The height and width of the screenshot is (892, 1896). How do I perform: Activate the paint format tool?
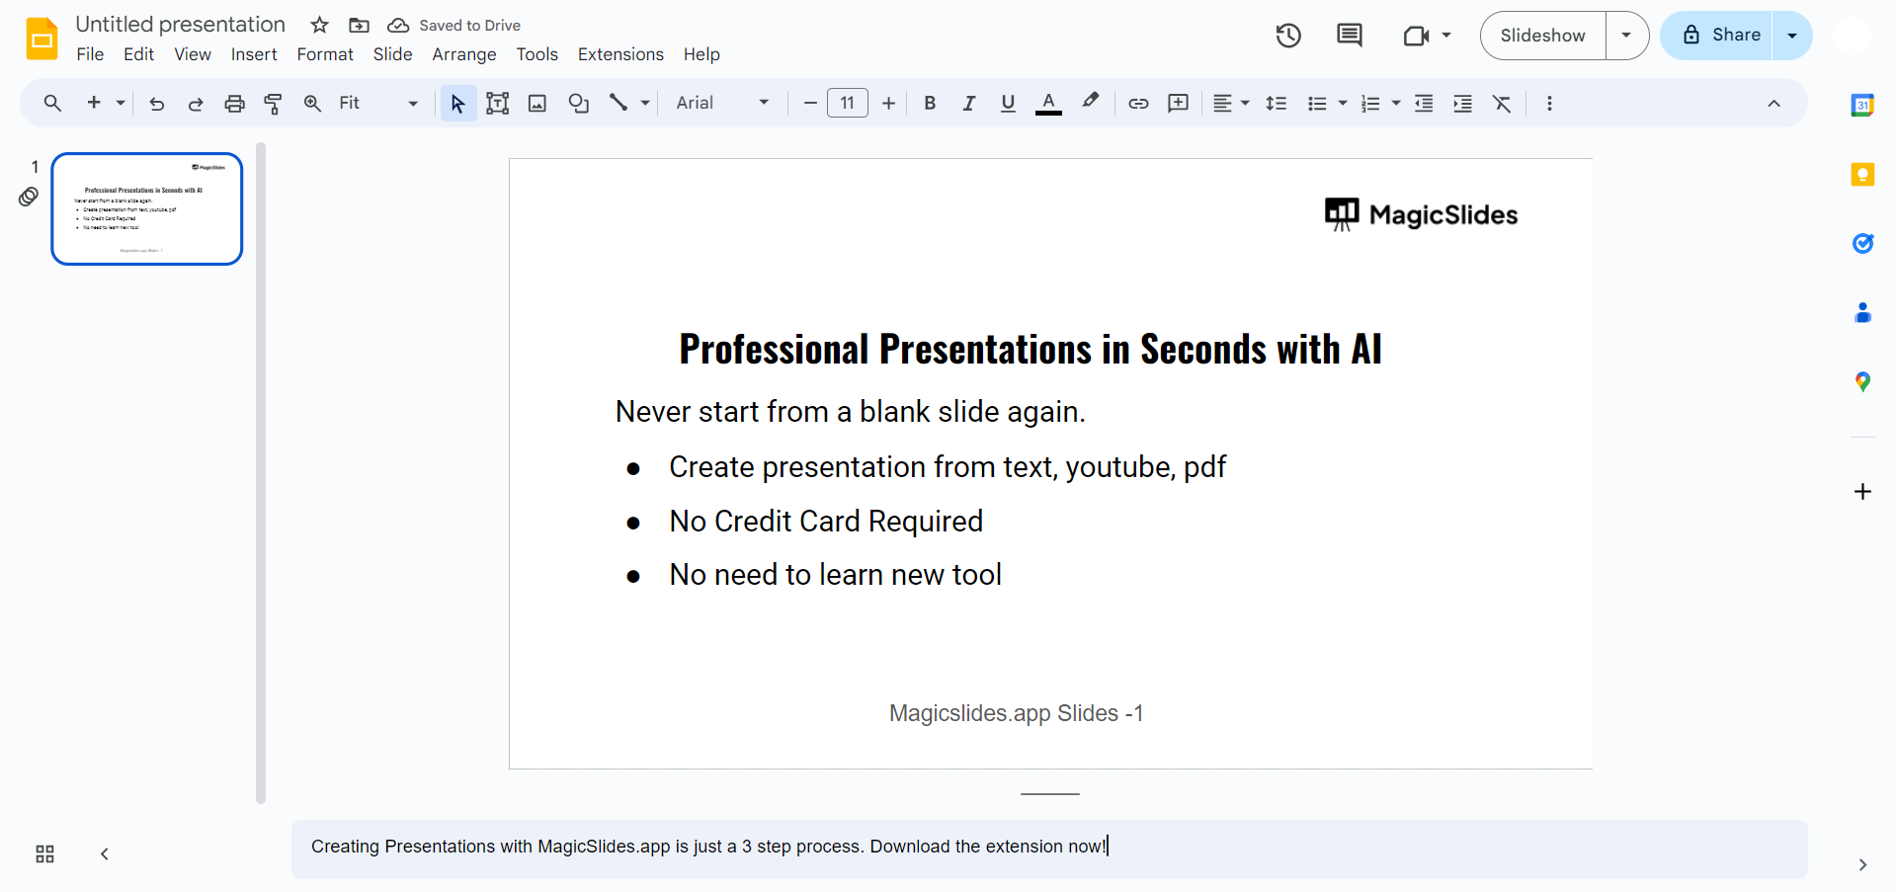click(x=274, y=103)
